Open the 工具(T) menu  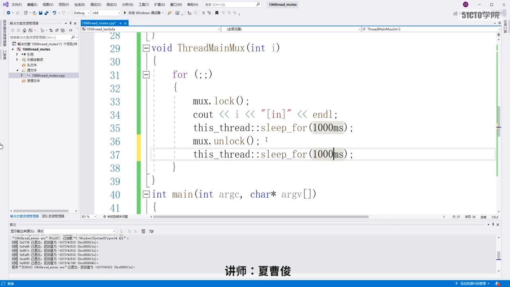[x=143, y=4]
